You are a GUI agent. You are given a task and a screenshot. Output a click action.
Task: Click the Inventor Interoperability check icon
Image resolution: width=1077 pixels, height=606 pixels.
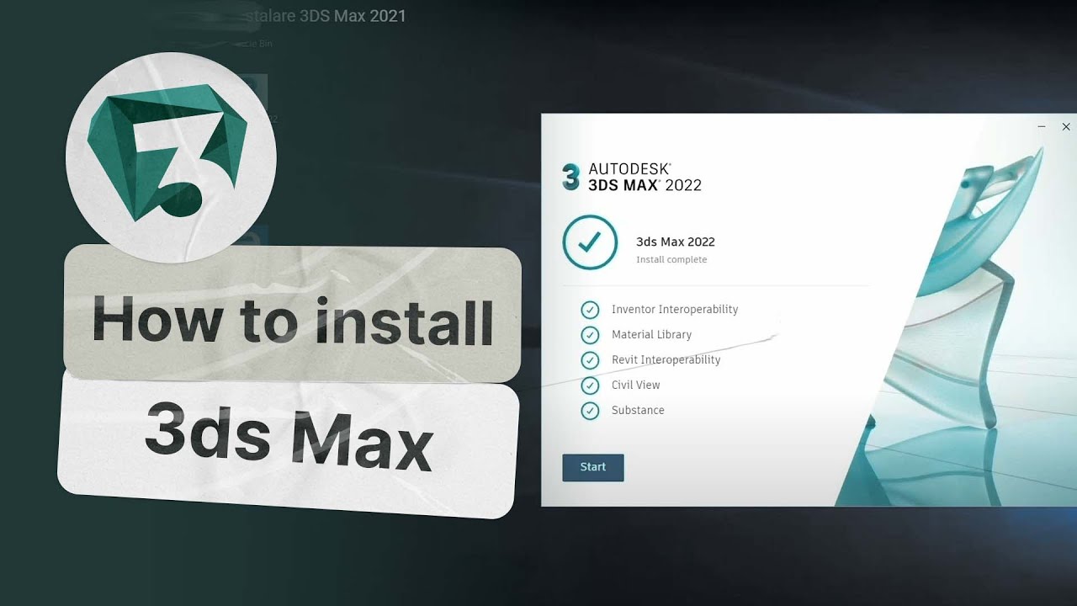click(x=590, y=310)
